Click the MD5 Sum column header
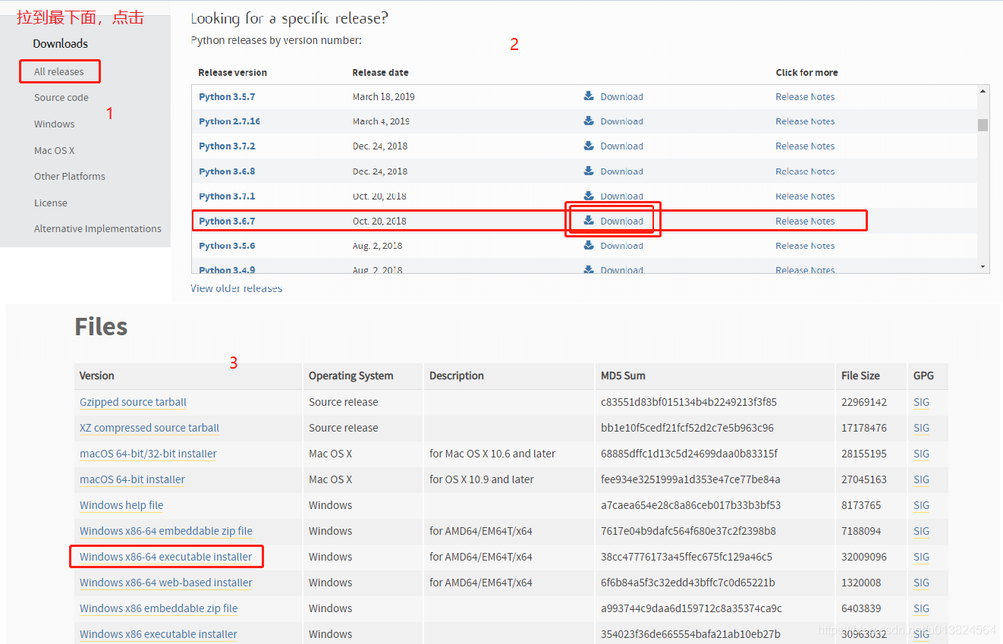1003x644 pixels. (624, 375)
